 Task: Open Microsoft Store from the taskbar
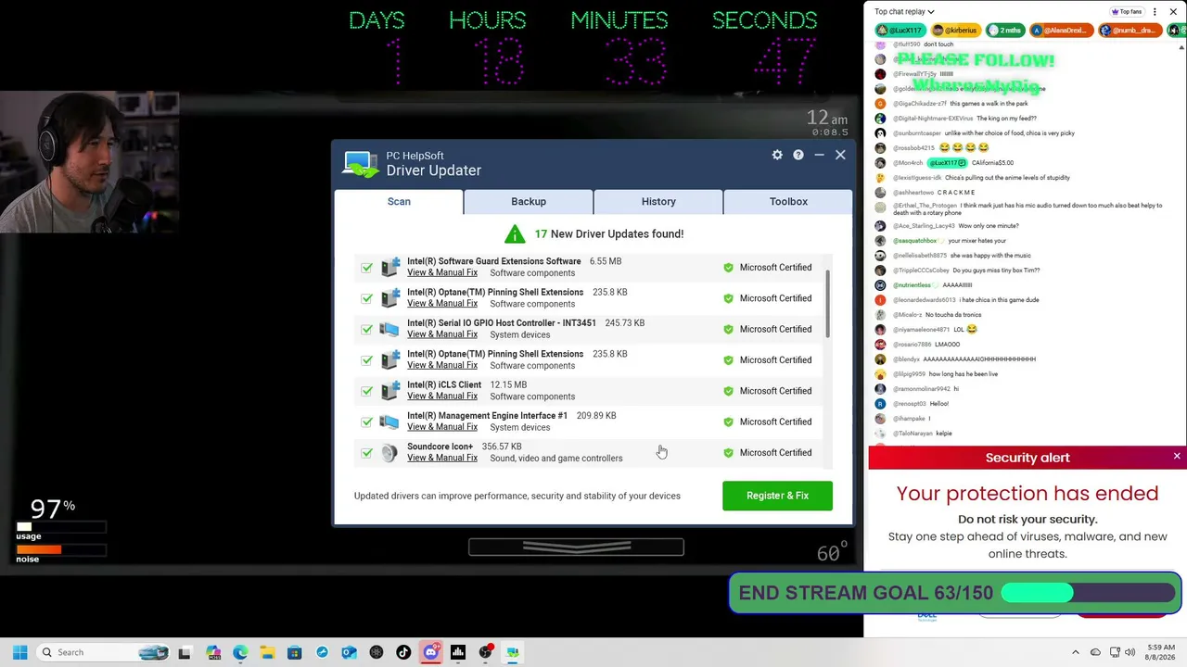coord(295,652)
